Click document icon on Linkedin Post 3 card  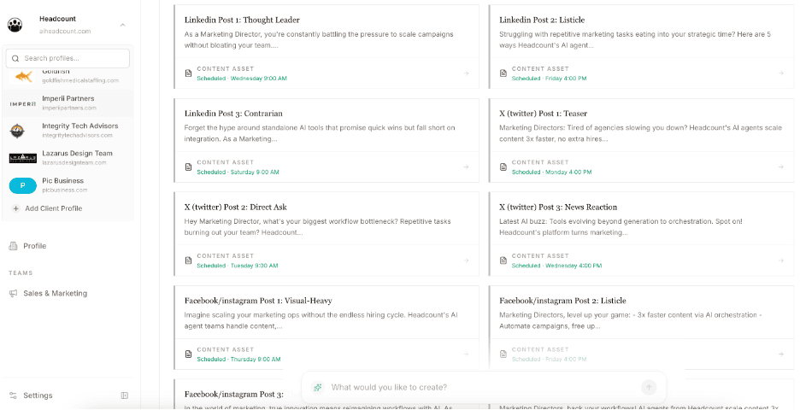188,167
